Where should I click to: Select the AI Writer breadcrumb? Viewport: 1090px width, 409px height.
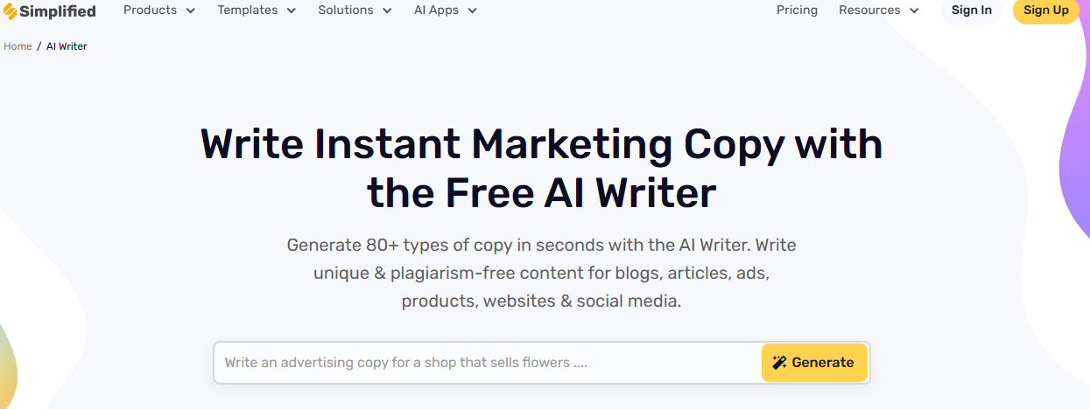(67, 46)
